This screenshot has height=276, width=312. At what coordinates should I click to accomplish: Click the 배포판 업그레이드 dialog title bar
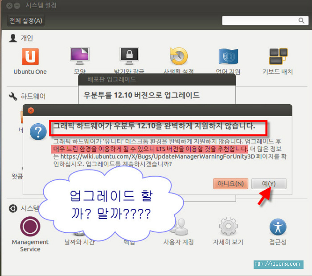pos(156,80)
